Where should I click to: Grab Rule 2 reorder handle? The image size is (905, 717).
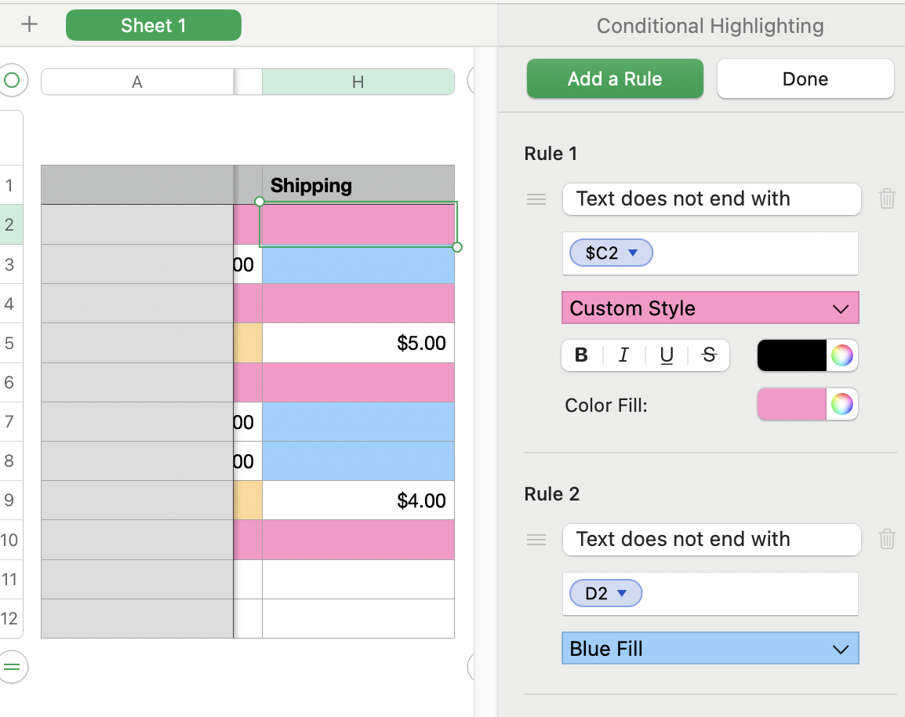(x=536, y=540)
